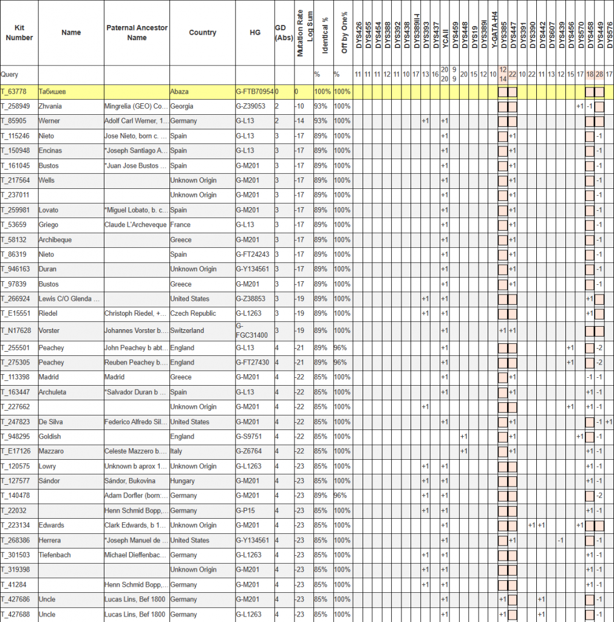Click the G-S9751 haplogroup cell
Image resolution: width=614 pixels, height=622 pixels.
click(250, 437)
